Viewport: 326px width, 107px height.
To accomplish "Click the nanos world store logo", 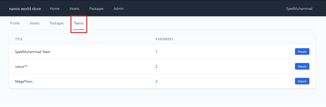I will 25,9.
